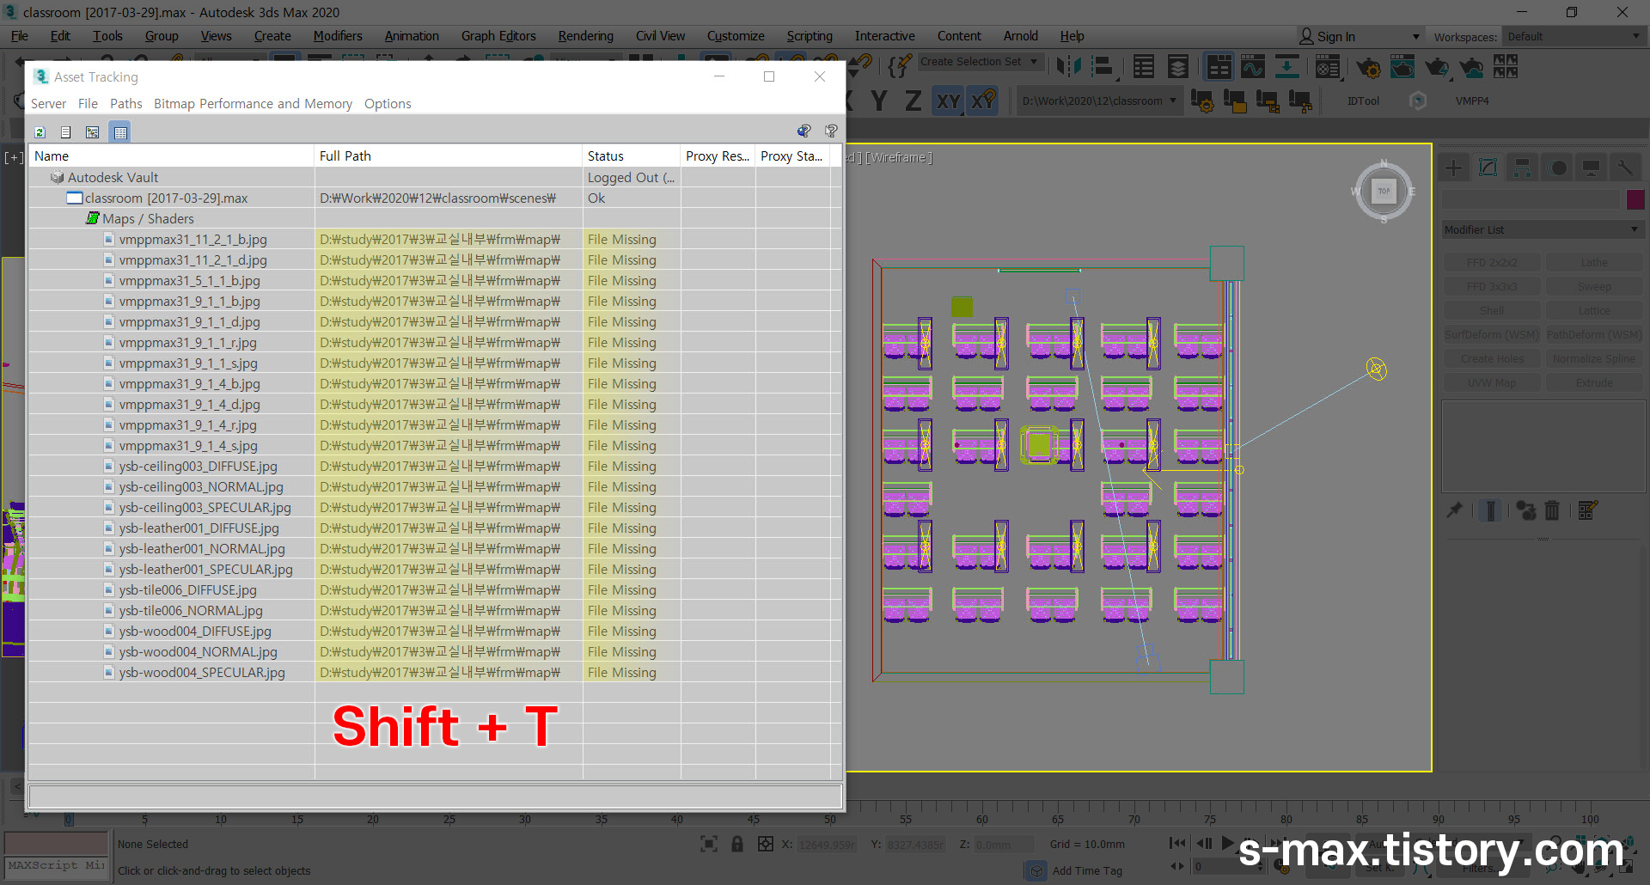Click Render in the Cloud teapot icon

coord(1471,67)
